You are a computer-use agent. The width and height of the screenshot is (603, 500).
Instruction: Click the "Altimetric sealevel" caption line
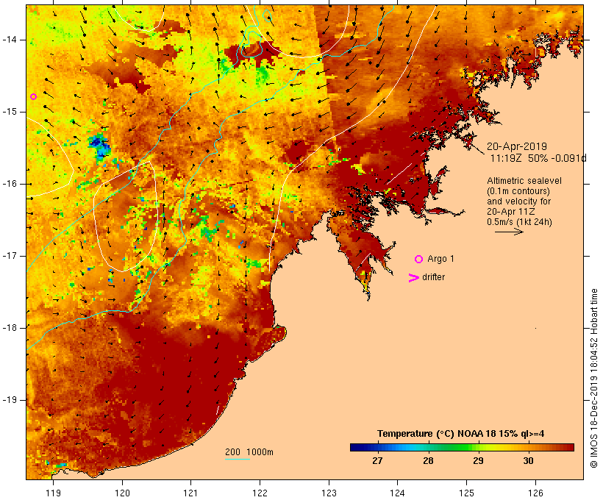[524, 181]
